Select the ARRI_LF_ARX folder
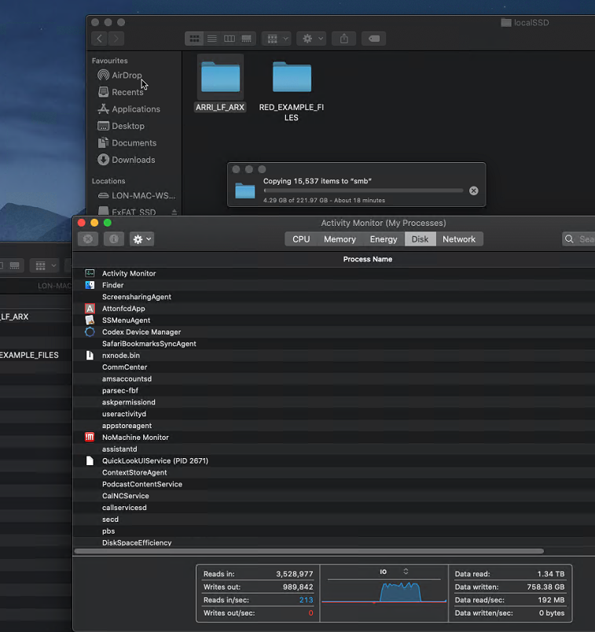This screenshot has height=632, width=595. (220, 83)
